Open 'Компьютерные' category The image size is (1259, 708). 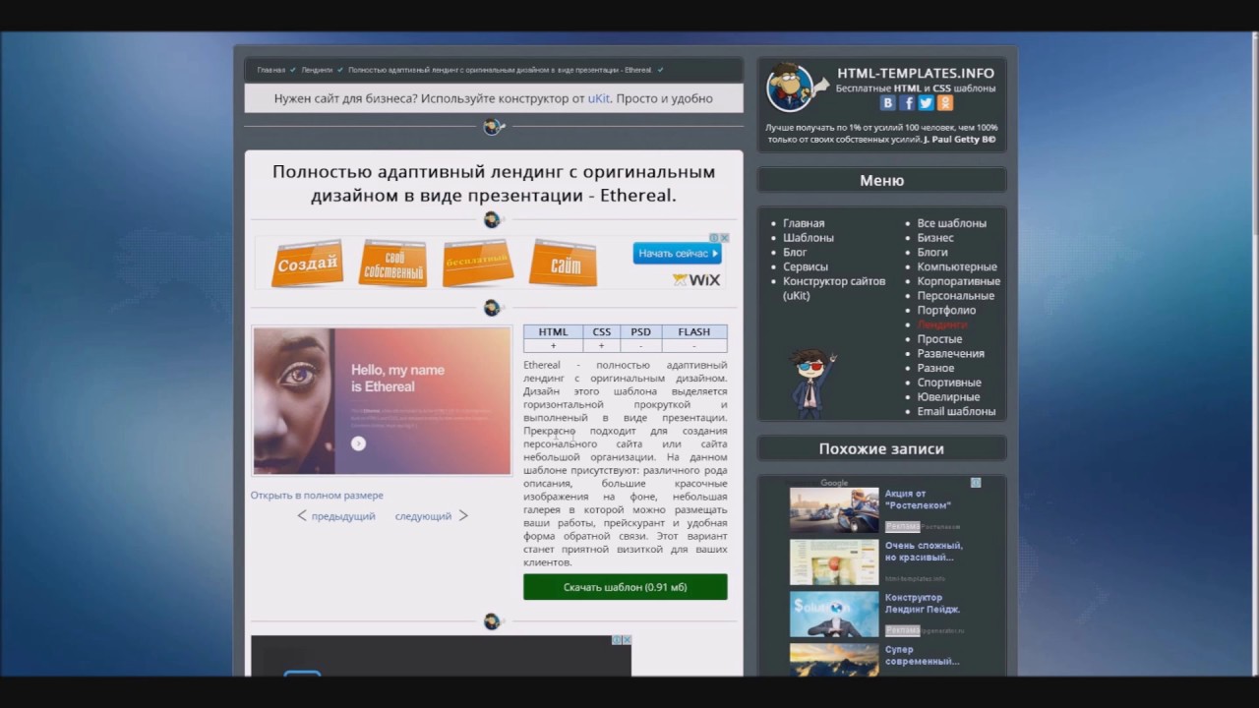957,266
